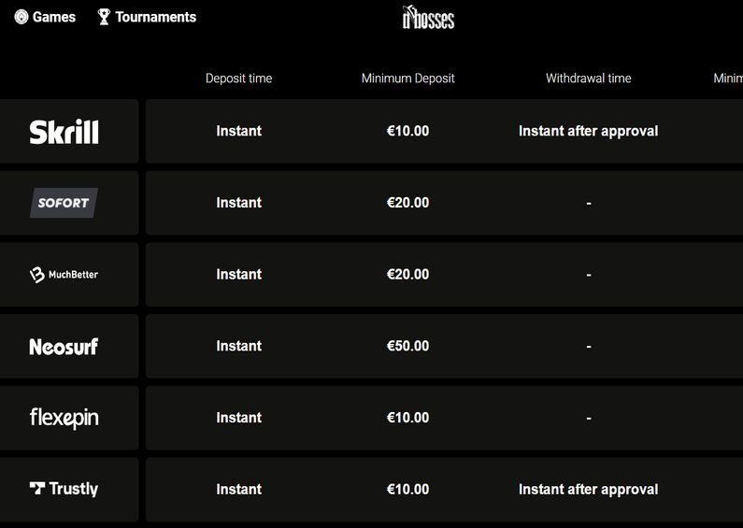Select Skrill's €10.00 minimum deposit cell

click(x=408, y=131)
